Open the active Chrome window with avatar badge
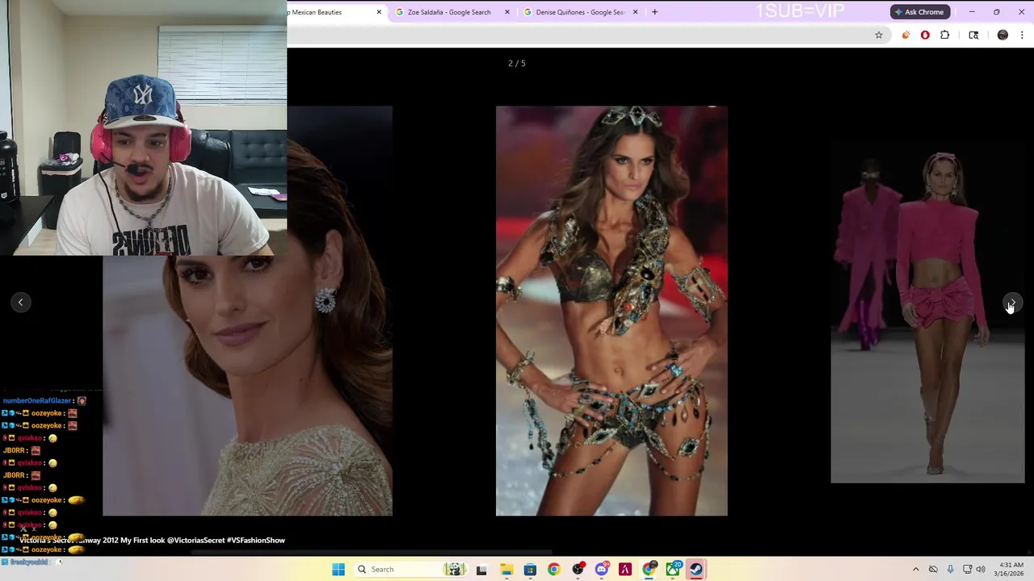 click(x=649, y=570)
